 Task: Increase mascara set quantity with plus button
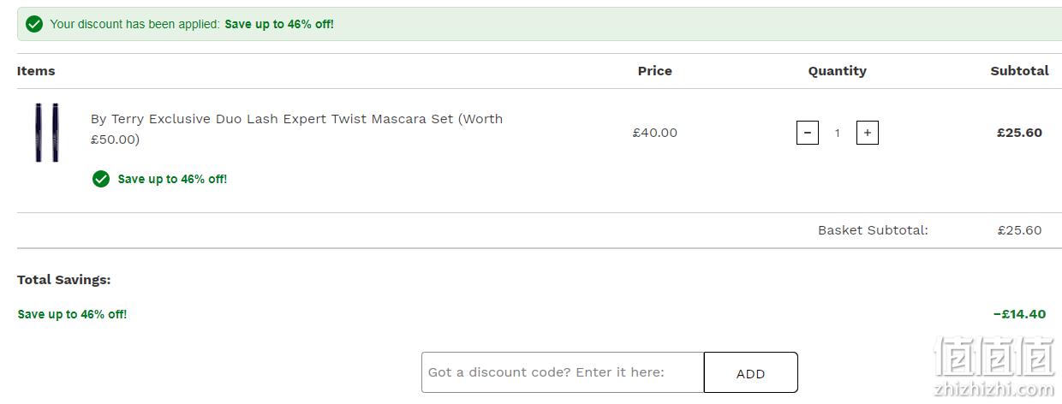point(868,133)
